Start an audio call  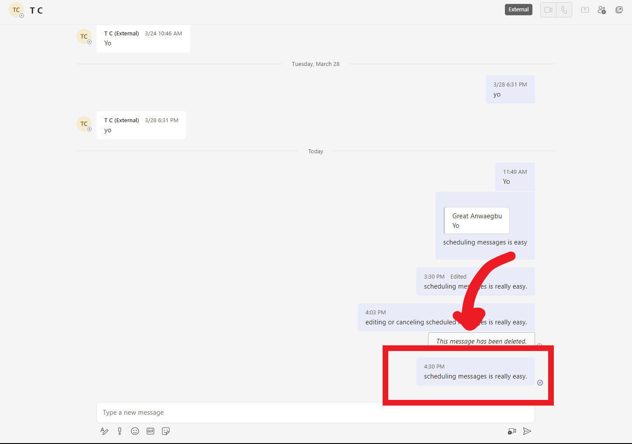pyautogui.click(x=564, y=10)
